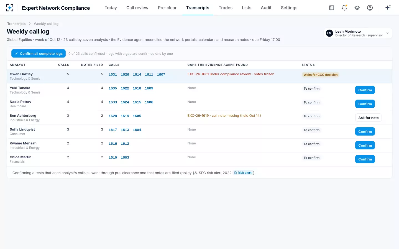Screen dimensions: 399x249
Task: Select the Owen Hartley analyst name
Action: pyautogui.click(x=21, y=74)
